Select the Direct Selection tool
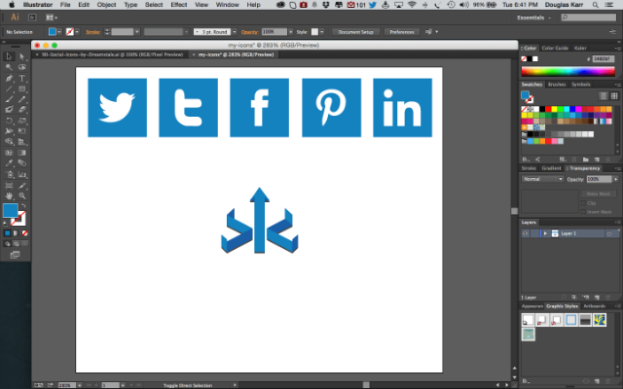Viewport: 623px width, 389px height. click(x=20, y=55)
